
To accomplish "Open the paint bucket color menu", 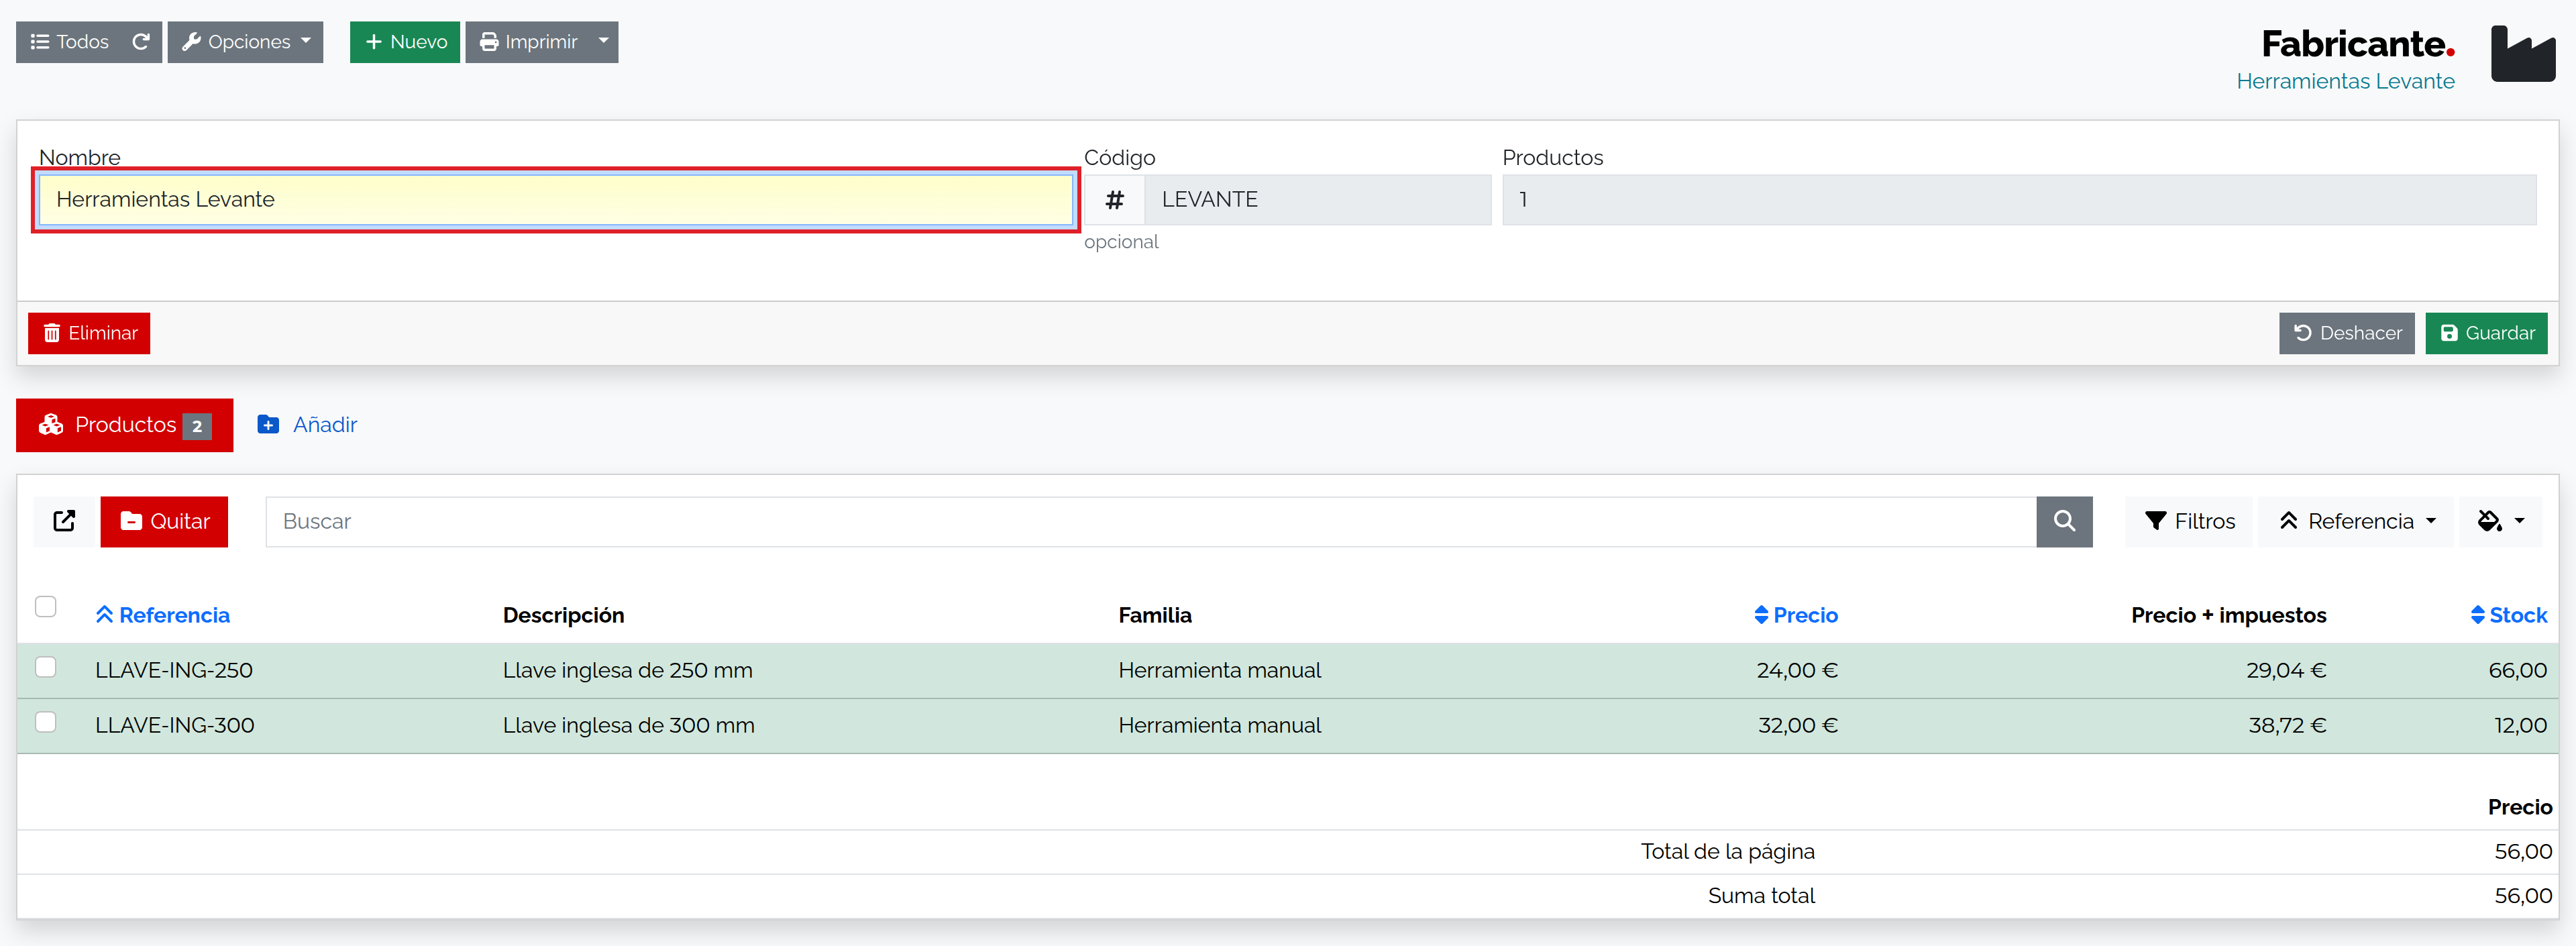I will (x=2501, y=521).
